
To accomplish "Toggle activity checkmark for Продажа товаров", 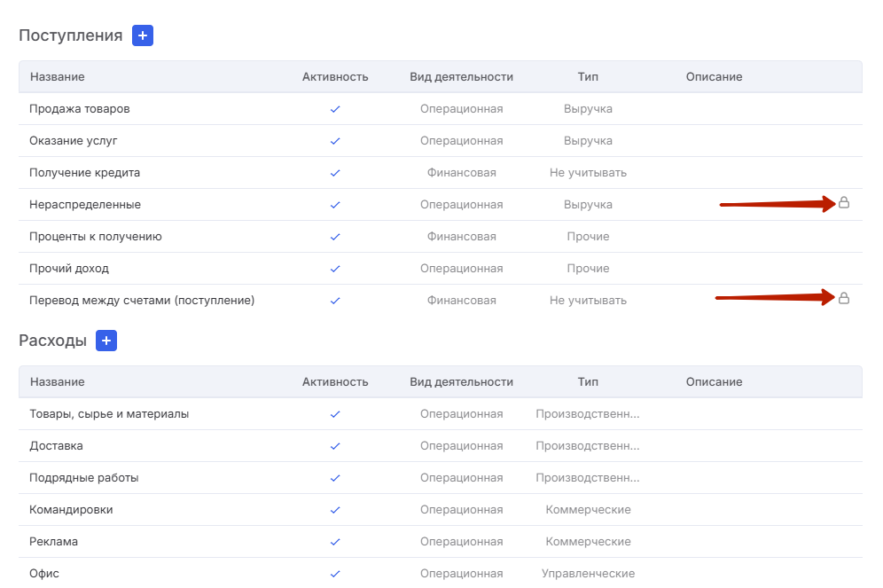I will coord(335,109).
